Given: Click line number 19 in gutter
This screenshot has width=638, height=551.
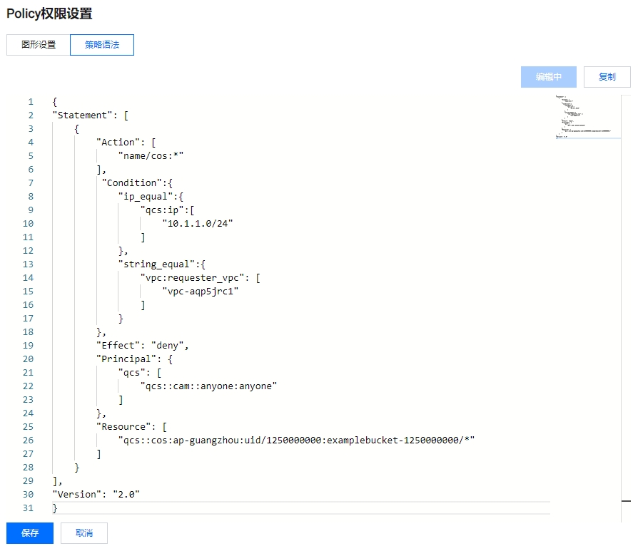Looking at the screenshot, I should coord(29,346).
